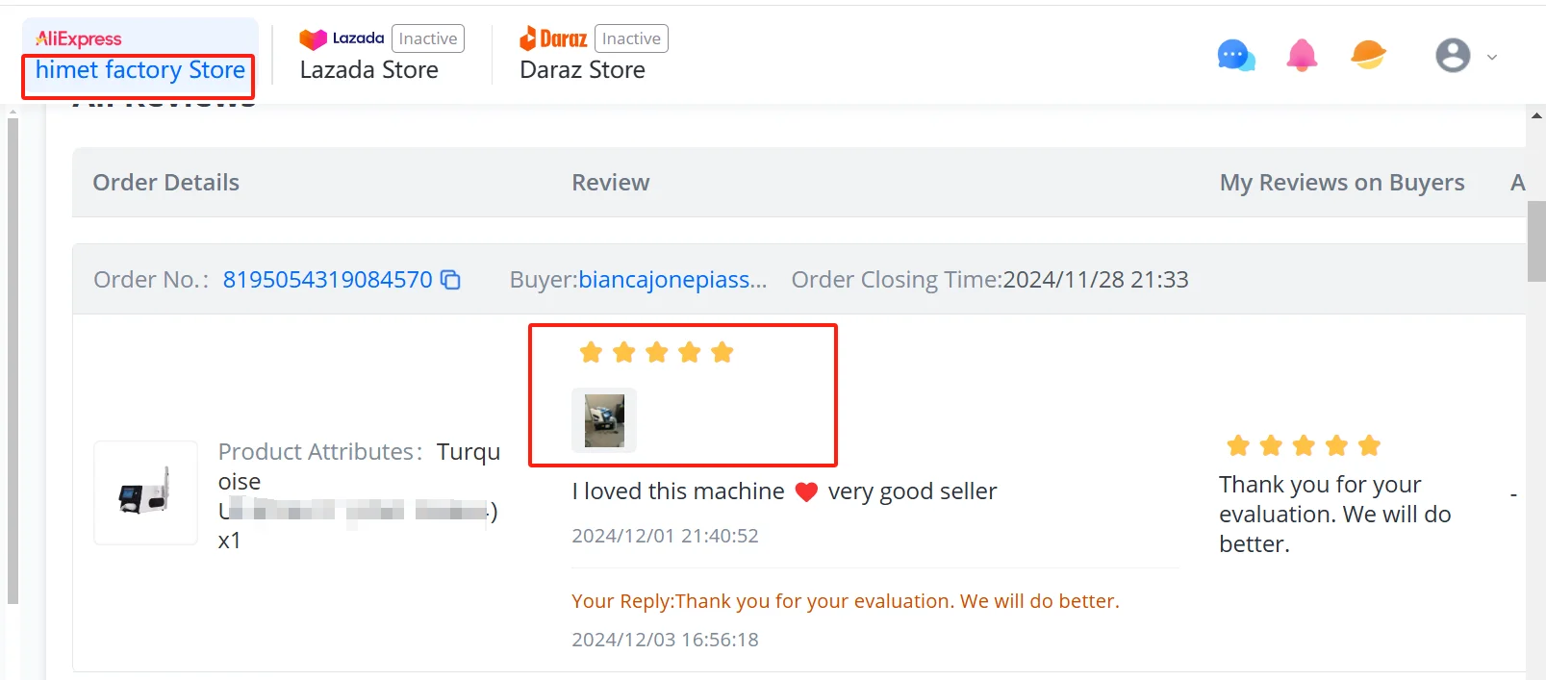Expand the account dropdown arrow
This screenshot has width=1546, height=680.
1492,57
